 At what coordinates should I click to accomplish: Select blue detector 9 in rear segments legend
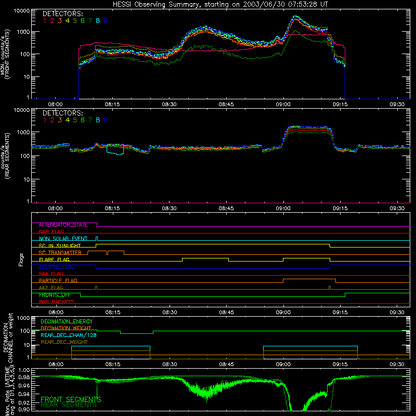[x=106, y=120]
